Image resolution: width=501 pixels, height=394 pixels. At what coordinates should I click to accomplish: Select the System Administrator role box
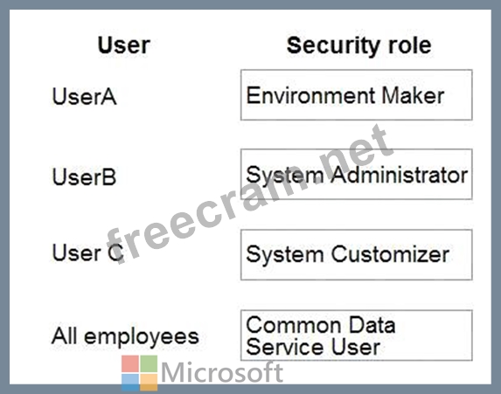(356, 175)
